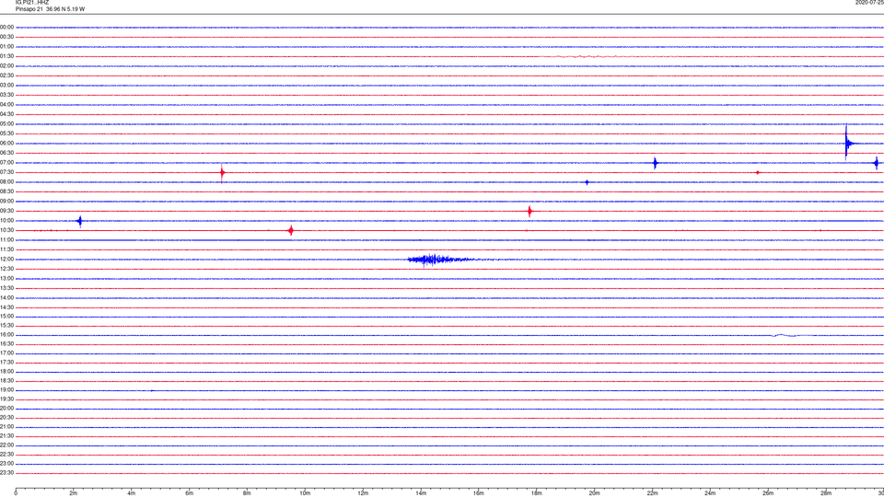Screen dimensions: 884x497
Task: Click the Pinsapo 21 station coordinates text
Action: (x=50, y=9)
